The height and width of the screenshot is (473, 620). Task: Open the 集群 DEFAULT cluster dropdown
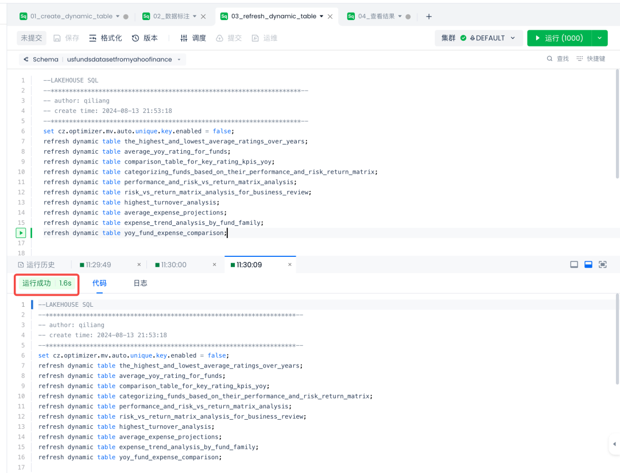click(478, 38)
